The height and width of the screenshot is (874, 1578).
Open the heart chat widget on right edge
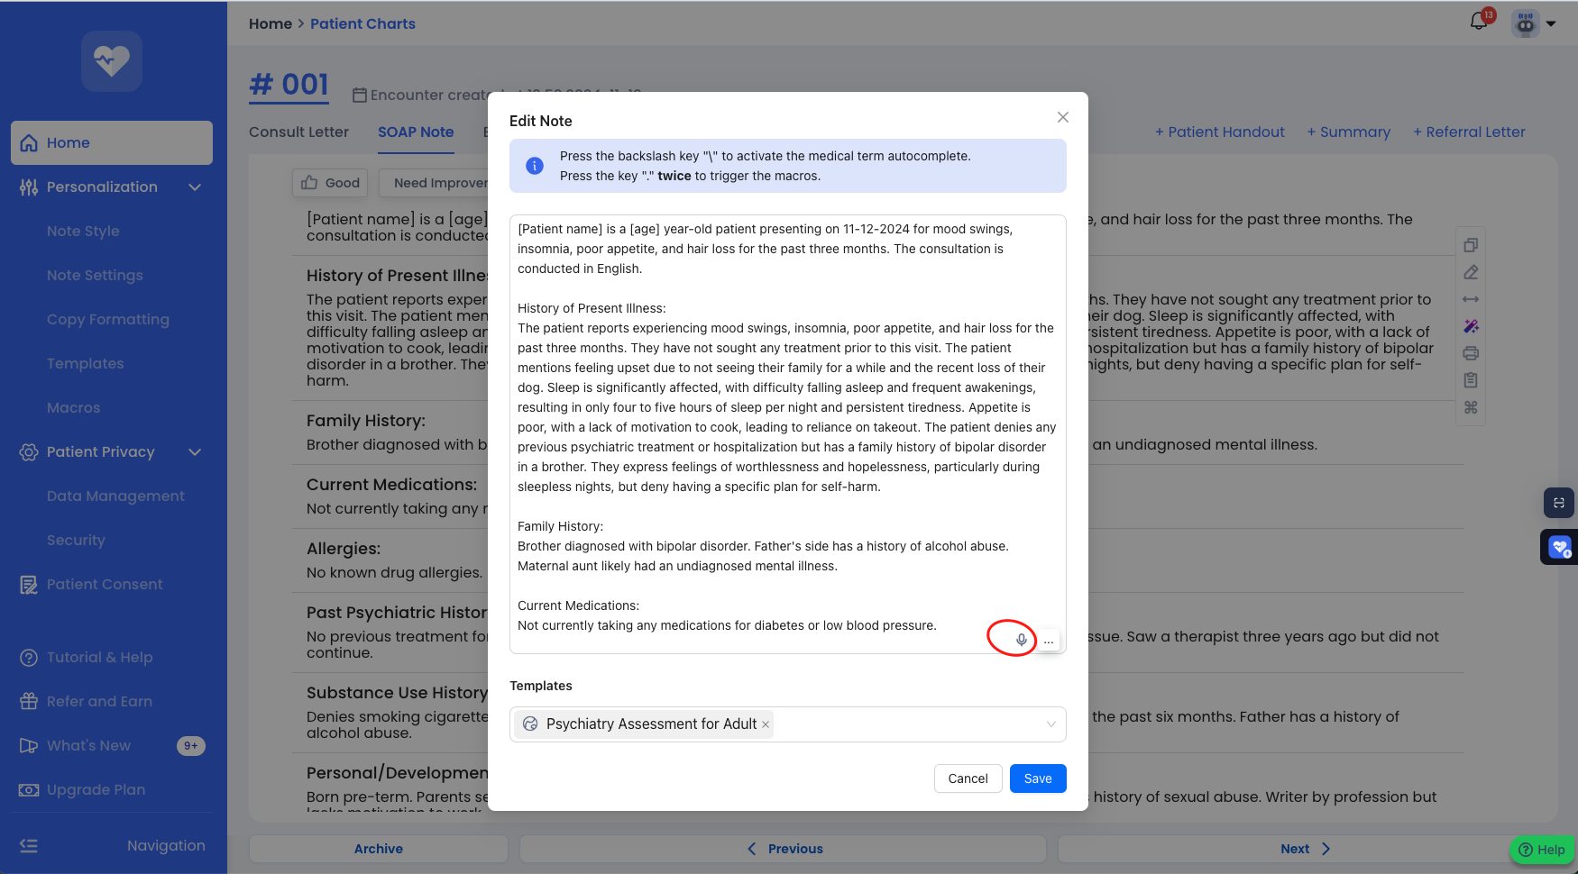1560,547
